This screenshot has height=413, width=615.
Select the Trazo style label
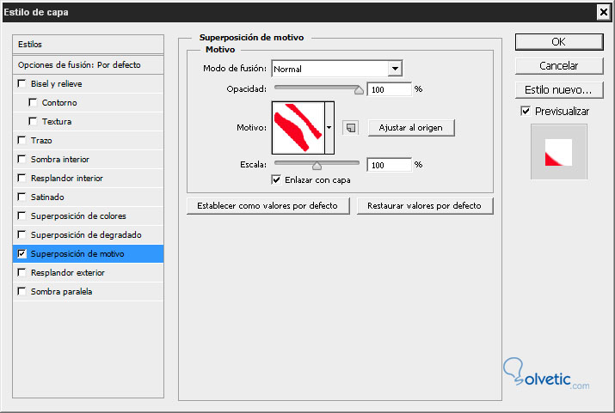point(41,141)
